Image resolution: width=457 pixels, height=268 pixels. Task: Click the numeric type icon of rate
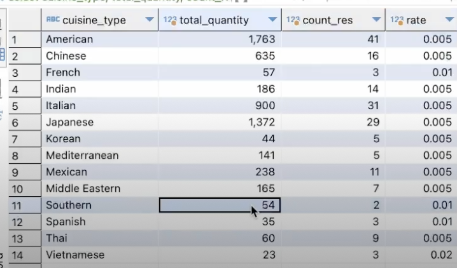397,20
